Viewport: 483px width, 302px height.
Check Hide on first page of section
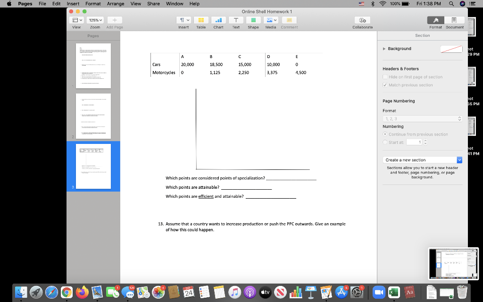click(x=385, y=76)
